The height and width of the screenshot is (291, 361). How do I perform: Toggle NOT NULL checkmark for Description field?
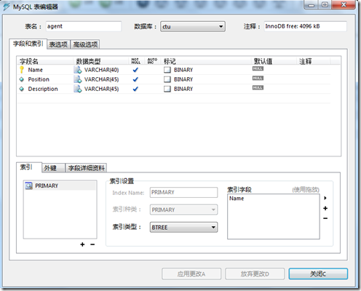(135, 89)
